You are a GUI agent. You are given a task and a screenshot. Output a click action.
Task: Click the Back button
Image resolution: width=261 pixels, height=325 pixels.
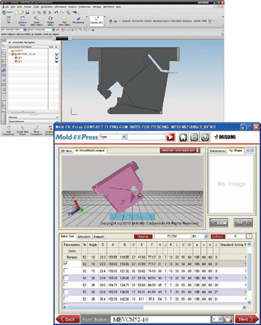pos(67,319)
